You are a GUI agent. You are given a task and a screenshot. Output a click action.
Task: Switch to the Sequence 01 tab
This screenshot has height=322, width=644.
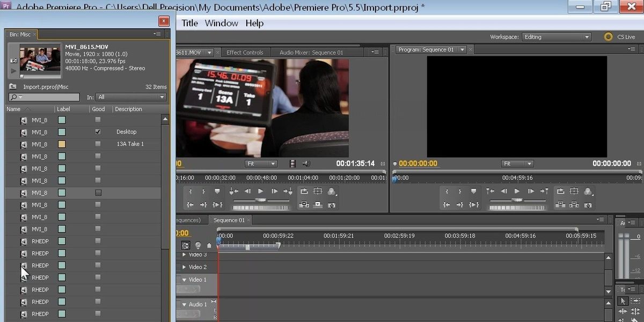[230, 220]
